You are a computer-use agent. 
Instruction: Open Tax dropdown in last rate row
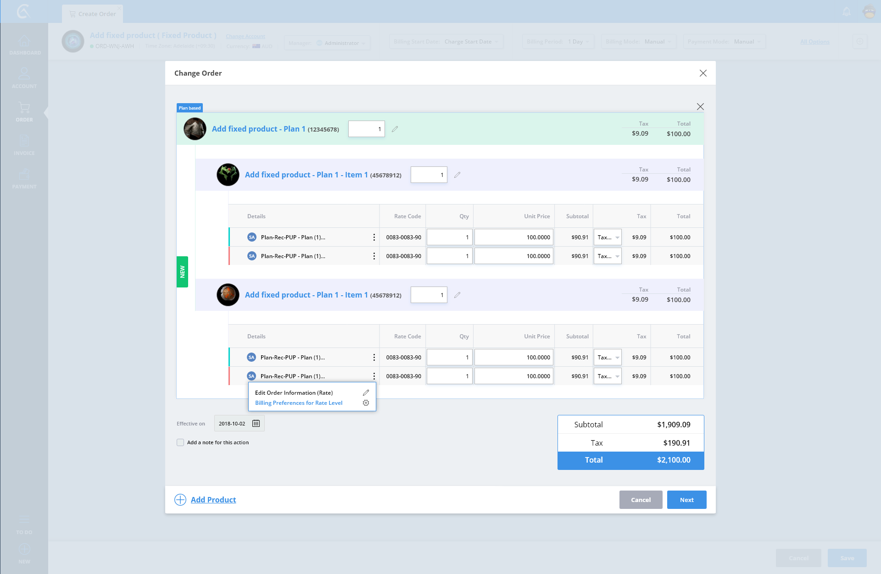(608, 376)
